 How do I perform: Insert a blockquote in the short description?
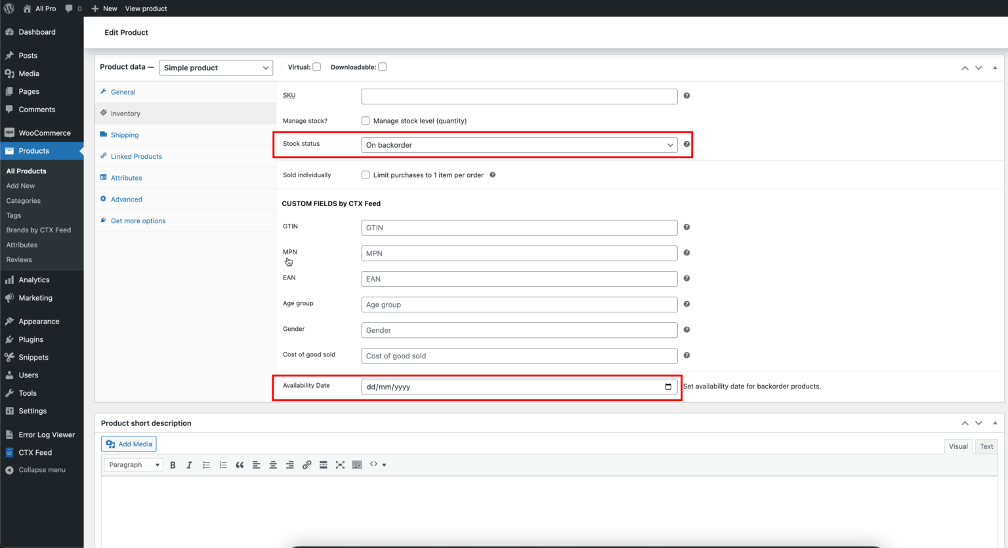[x=240, y=465]
